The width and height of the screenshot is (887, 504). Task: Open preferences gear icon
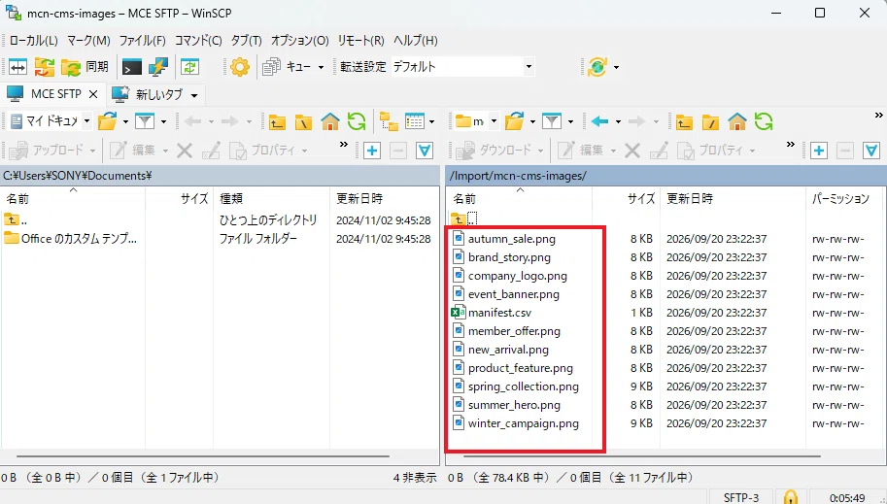point(240,67)
